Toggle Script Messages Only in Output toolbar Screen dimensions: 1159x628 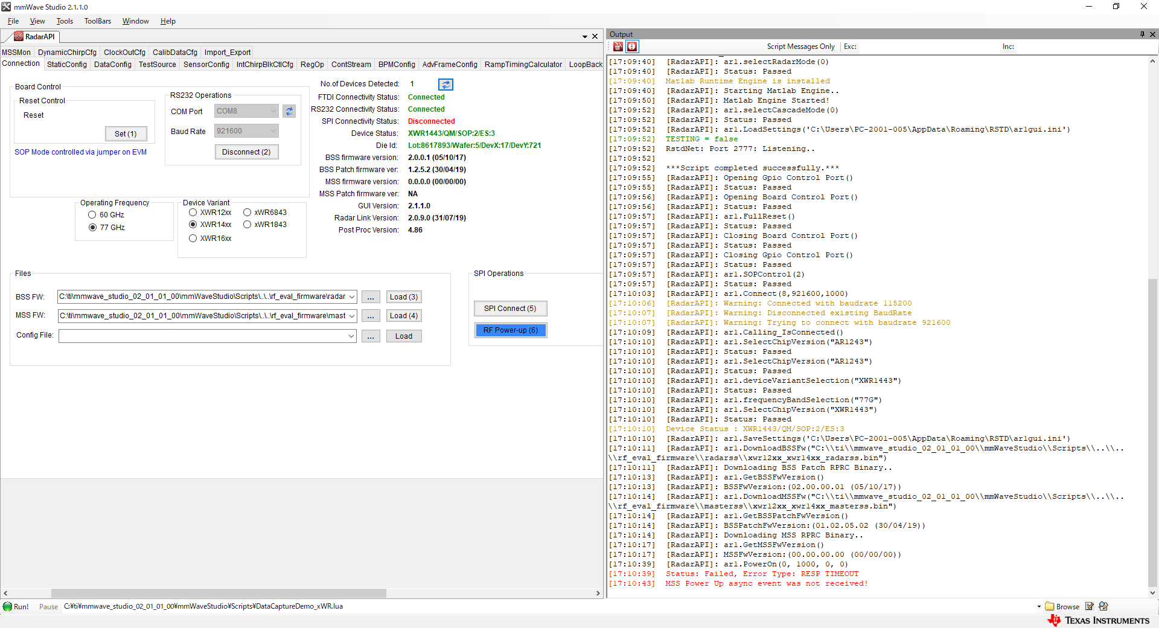(x=800, y=46)
